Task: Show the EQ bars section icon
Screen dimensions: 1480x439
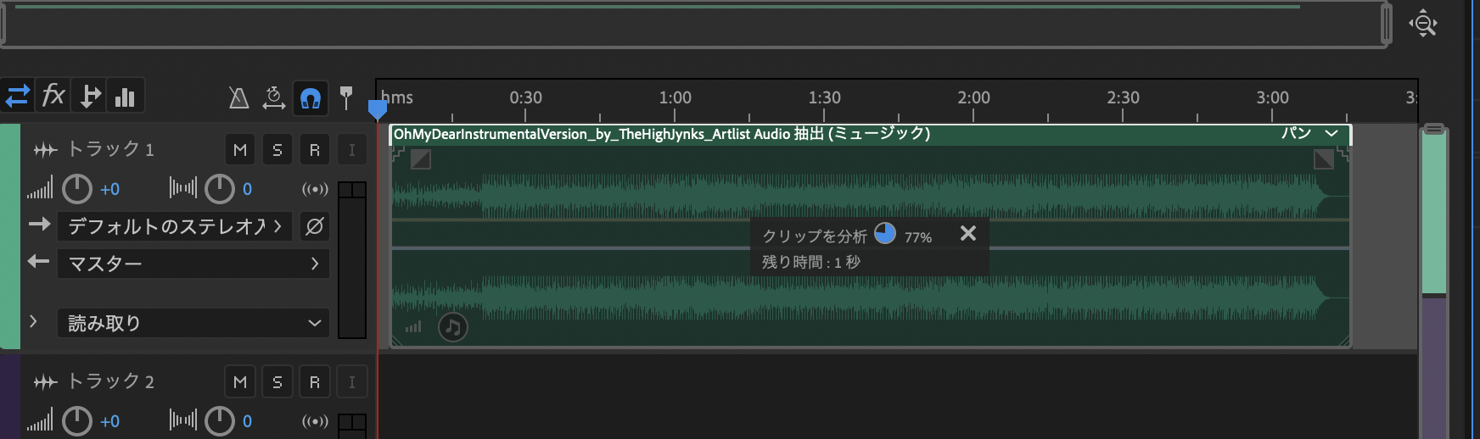Action: click(126, 96)
